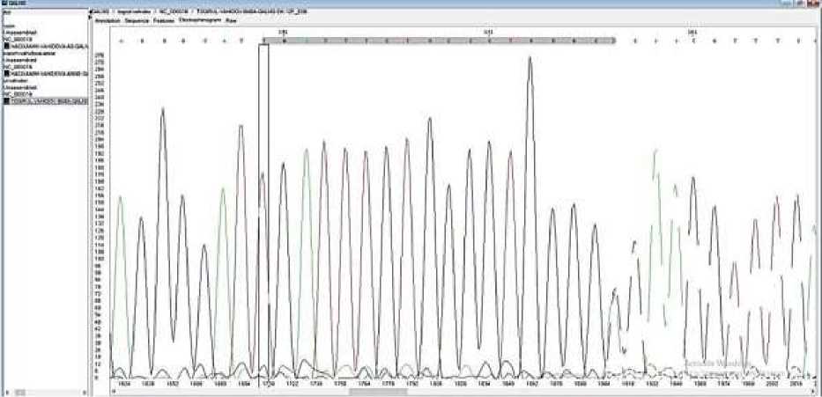The width and height of the screenshot is (822, 397).
Task: Click the left arrow of the electropherogram scrollbar
Action: click(x=114, y=391)
